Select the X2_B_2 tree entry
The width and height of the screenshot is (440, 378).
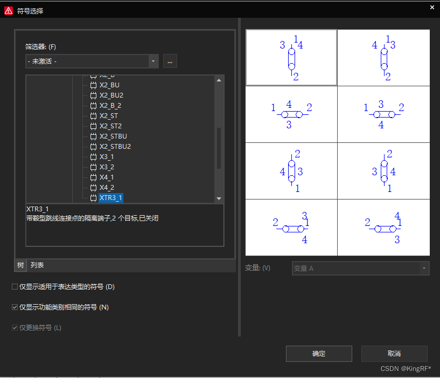(x=110, y=106)
